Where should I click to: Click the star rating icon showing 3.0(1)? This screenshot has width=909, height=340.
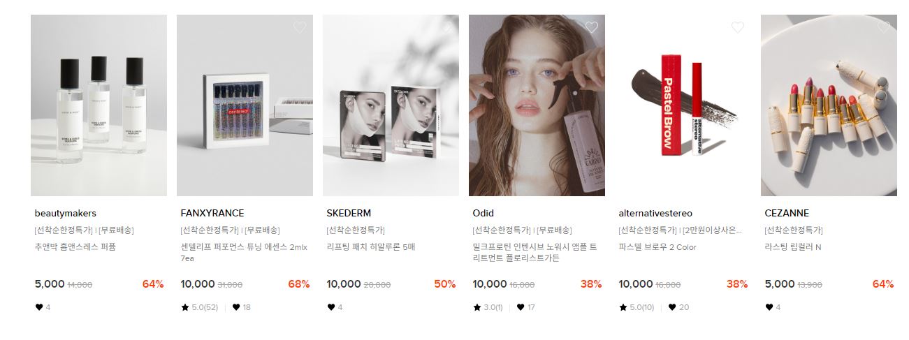[x=477, y=307]
